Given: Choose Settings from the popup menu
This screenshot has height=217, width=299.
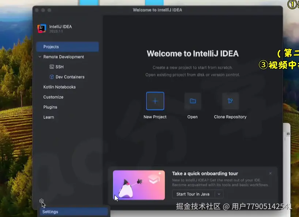Looking at the screenshot, I should point(74,212).
